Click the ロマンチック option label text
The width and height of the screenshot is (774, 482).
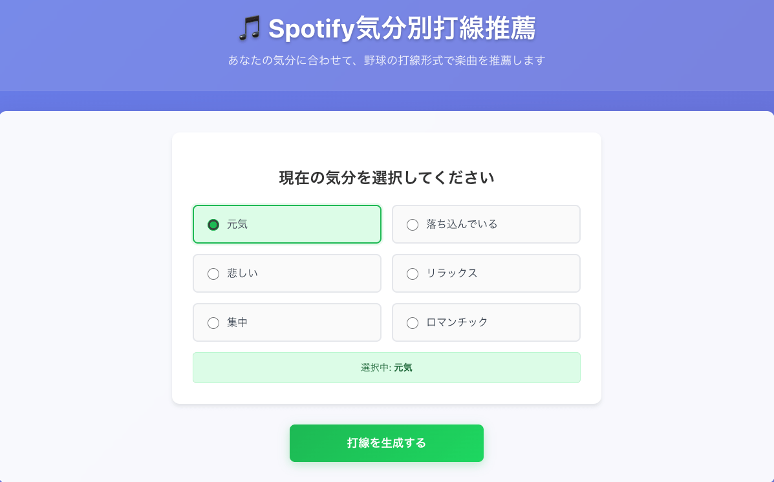tap(457, 322)
